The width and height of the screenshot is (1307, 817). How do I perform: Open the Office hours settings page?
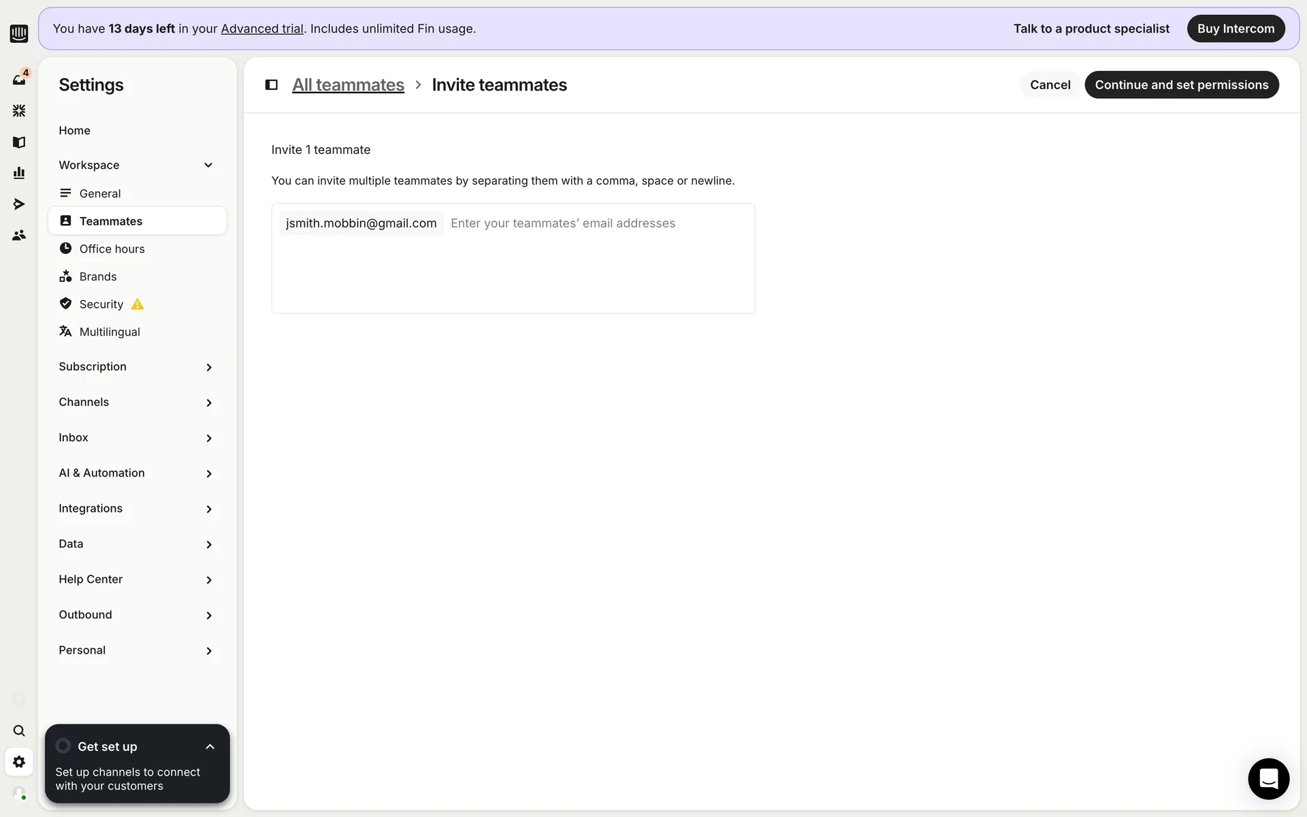pyautogui.click(x=112, y=249)
